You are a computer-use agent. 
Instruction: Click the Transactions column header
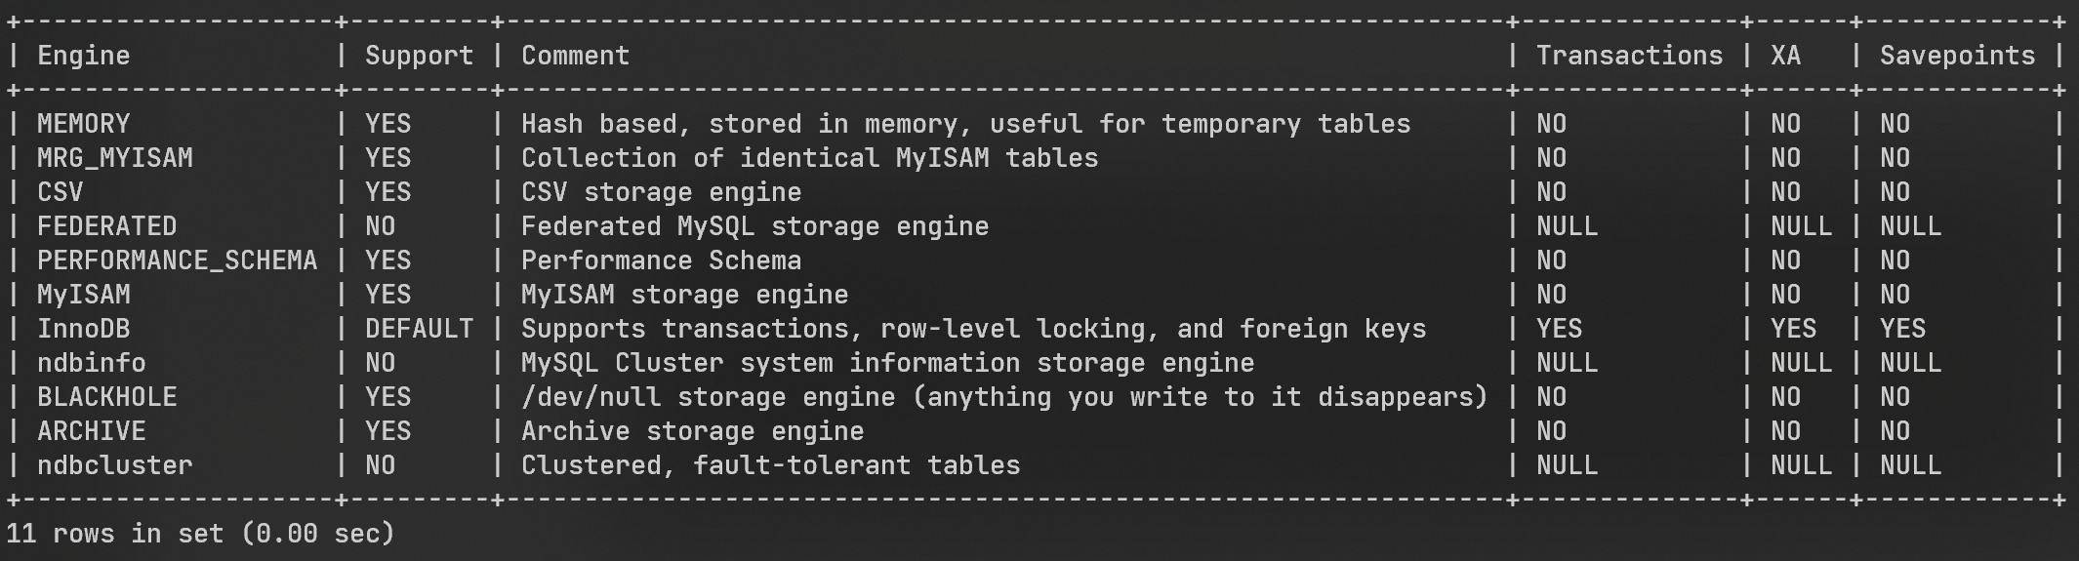pos(1629,56)
